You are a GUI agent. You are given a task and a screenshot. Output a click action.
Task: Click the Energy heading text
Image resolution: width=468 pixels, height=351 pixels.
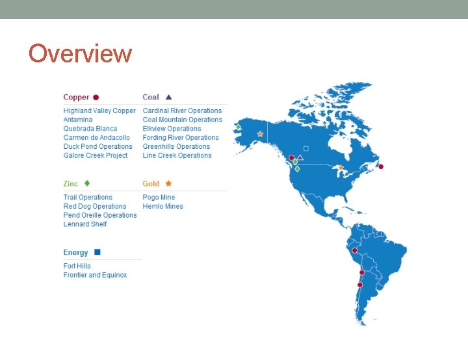point(75,252)
